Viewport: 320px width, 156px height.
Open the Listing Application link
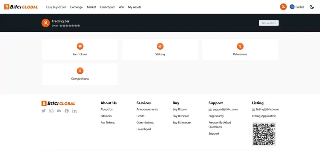pyautogui.click(x=264, y=116)
